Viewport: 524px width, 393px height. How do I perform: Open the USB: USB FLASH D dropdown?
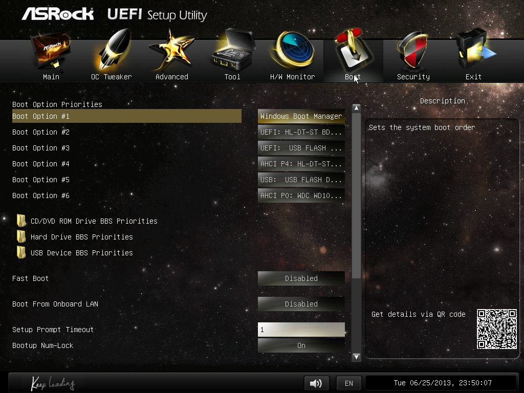301,180
